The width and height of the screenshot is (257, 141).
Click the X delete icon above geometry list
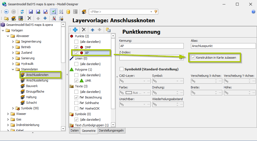coord(84,30)
